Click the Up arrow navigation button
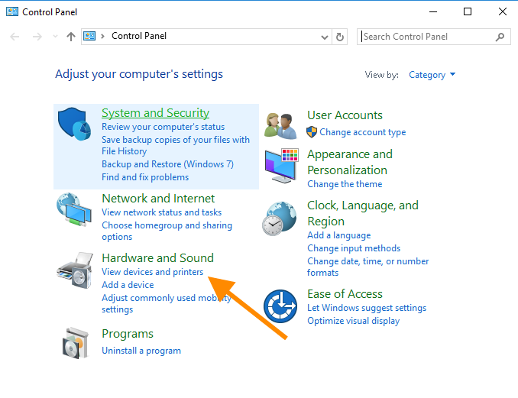 [71, 37]
